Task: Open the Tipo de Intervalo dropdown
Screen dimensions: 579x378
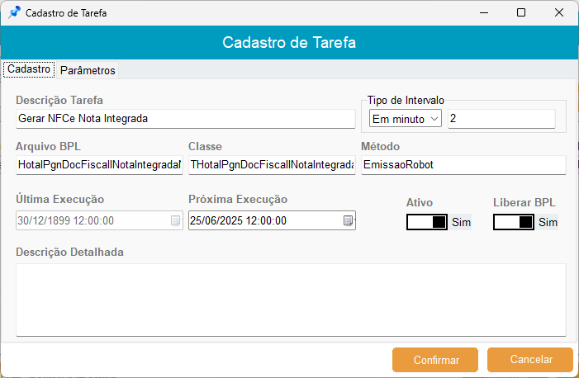Action: click(x=406, y=119)
